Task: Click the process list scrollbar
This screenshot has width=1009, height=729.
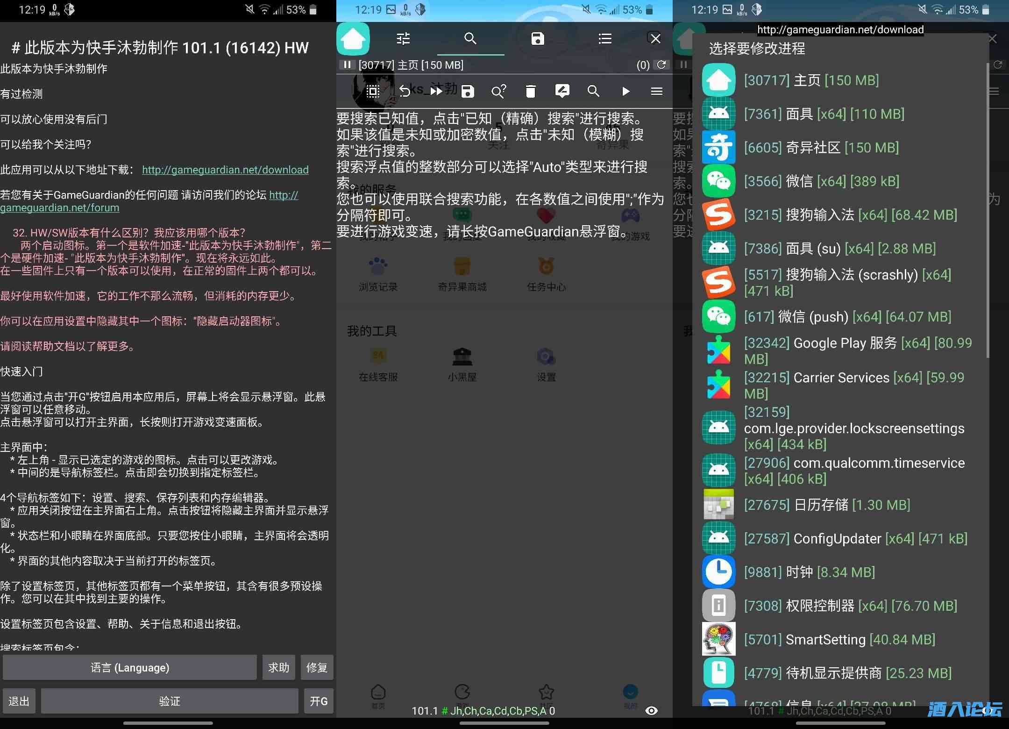Action: pyautogui.click(x=987, y=210)
